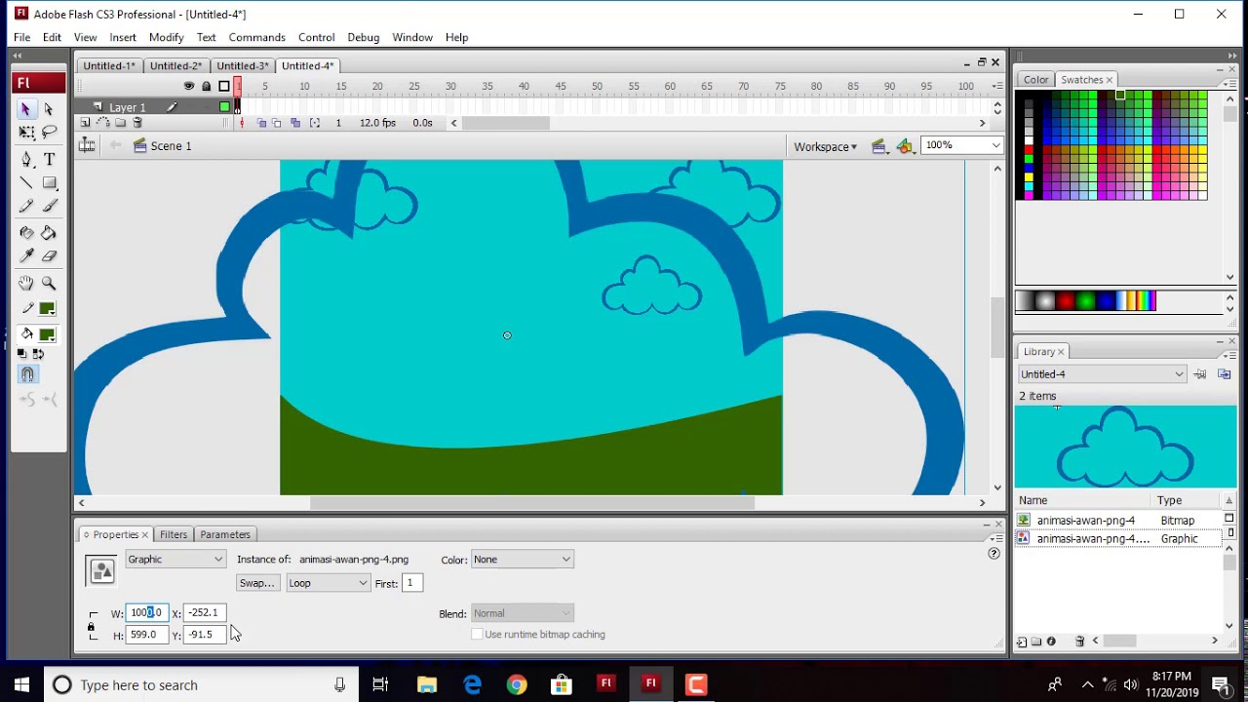Click the New library panel icon

click(x=1225, y=374)
